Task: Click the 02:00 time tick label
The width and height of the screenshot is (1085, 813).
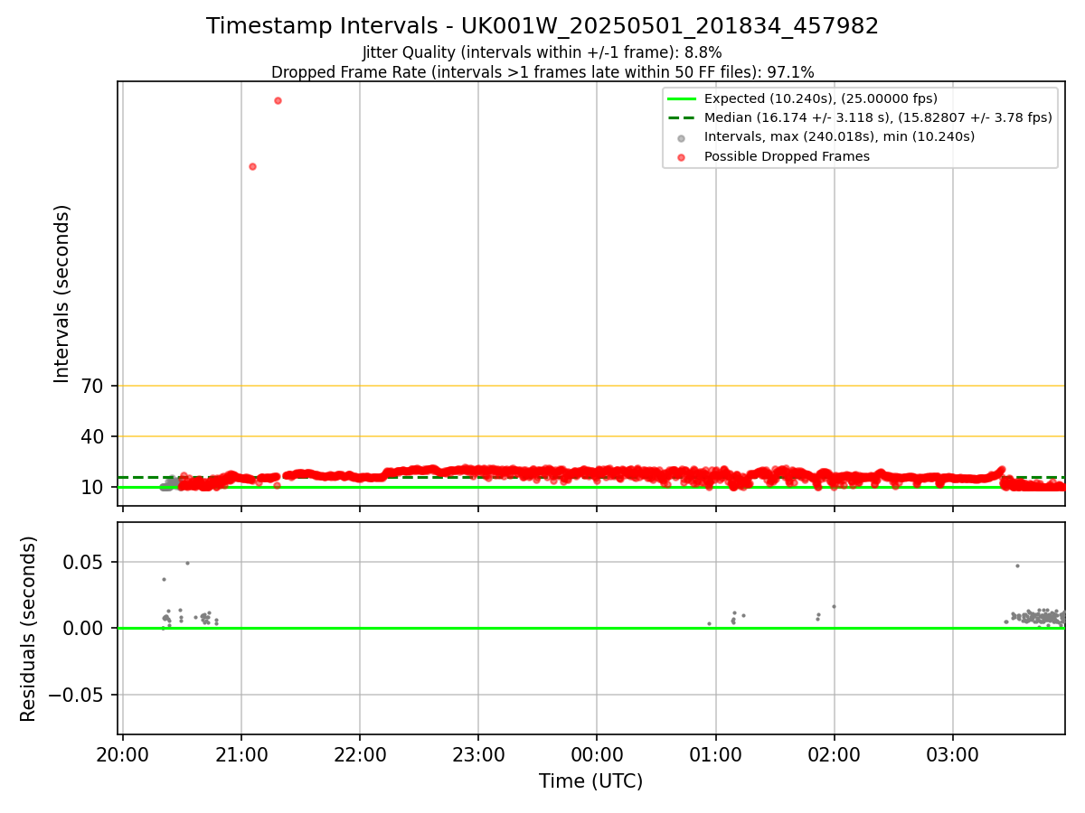Action: point(835,755)
